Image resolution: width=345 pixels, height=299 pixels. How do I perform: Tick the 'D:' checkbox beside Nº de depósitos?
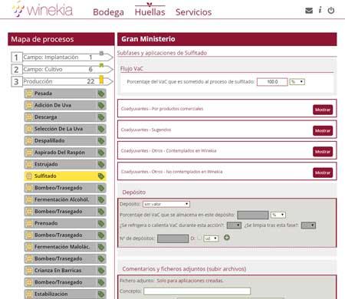coord(199,238)
